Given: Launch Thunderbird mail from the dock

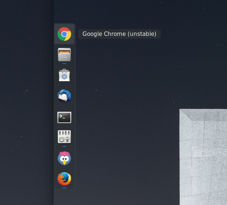Looking at the screenshot, I should 64,97.
